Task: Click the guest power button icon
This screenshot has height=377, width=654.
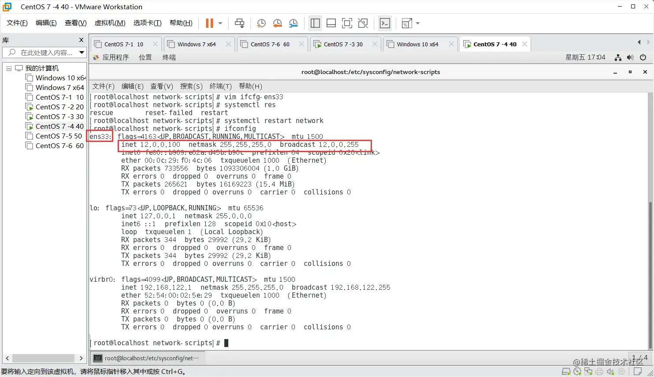Action: click(643, 57)
